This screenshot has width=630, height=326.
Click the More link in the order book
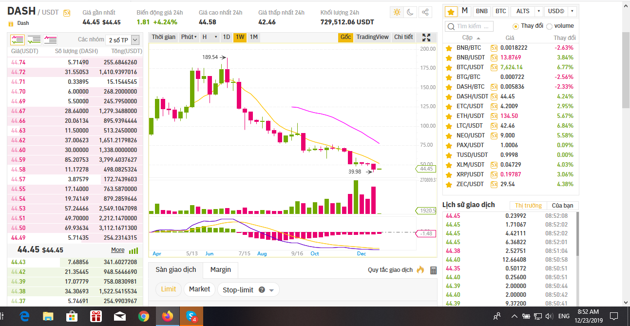[x=118, y=250]
